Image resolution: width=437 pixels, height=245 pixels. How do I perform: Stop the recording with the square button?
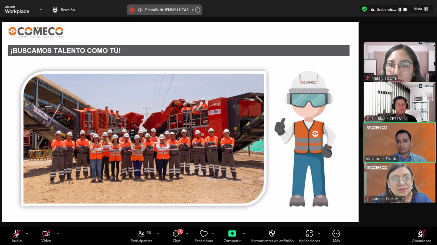click(405, 10)
